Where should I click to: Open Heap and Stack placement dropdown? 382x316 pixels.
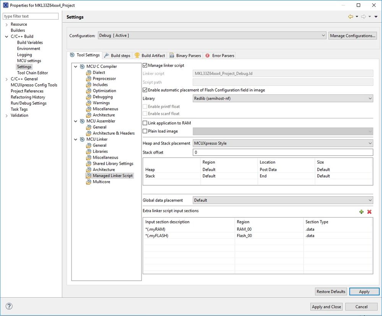(283, 143)
